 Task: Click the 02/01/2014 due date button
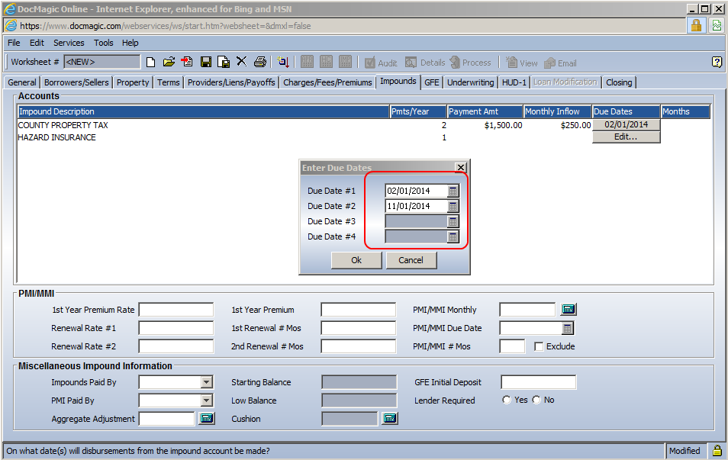point(626,124)
